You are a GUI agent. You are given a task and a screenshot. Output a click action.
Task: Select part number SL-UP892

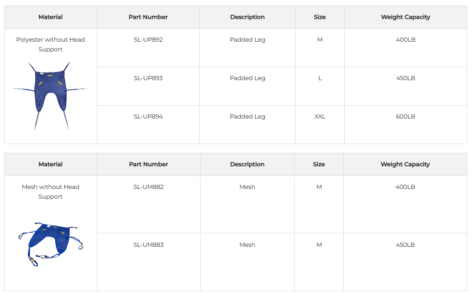click(x=148, y=40)
